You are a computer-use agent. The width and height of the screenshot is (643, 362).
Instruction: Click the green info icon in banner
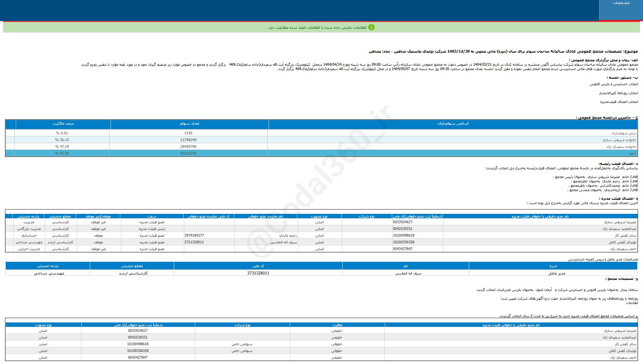pyautogui.click(x=371, y=27)
